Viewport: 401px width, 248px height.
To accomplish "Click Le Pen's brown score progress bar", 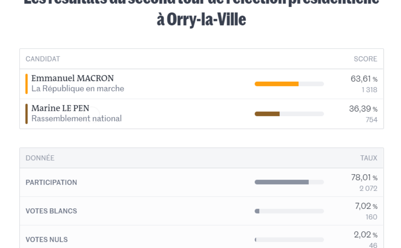I will click(x=289, y=114).
